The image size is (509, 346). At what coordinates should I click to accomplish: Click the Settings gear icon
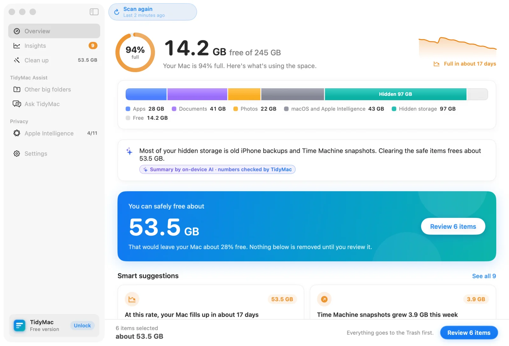(17, 154)
